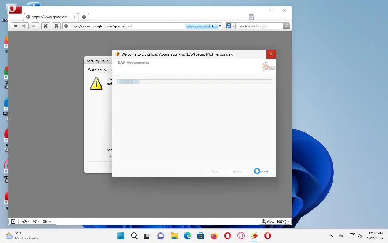This screenshot has width=388, height=243.
Task: Open the Opera Unite status icon
Action: click(36, 221)
